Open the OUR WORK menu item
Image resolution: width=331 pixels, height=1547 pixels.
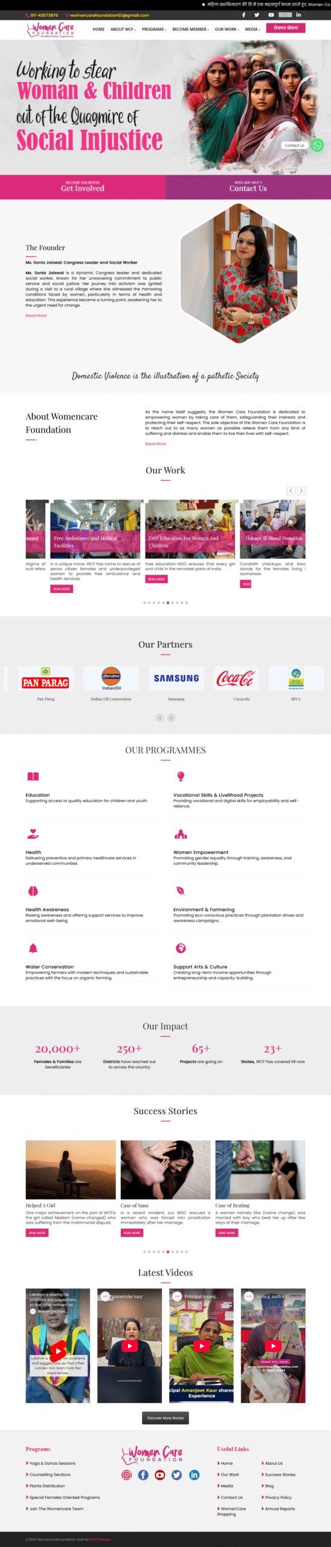[227, 29]
